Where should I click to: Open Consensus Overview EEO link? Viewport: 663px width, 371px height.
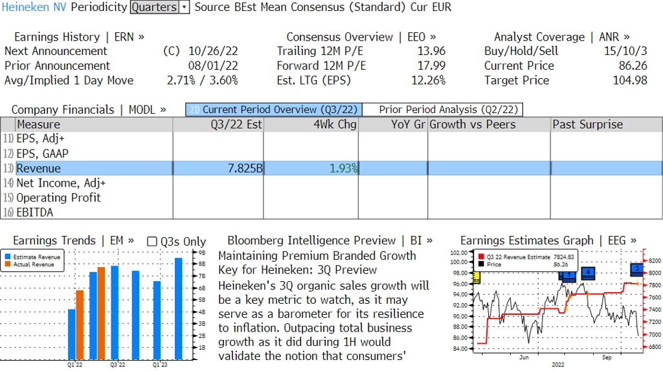[x=361, y=37]
